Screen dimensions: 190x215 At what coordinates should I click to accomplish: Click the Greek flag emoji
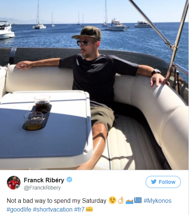pos(138,201)
